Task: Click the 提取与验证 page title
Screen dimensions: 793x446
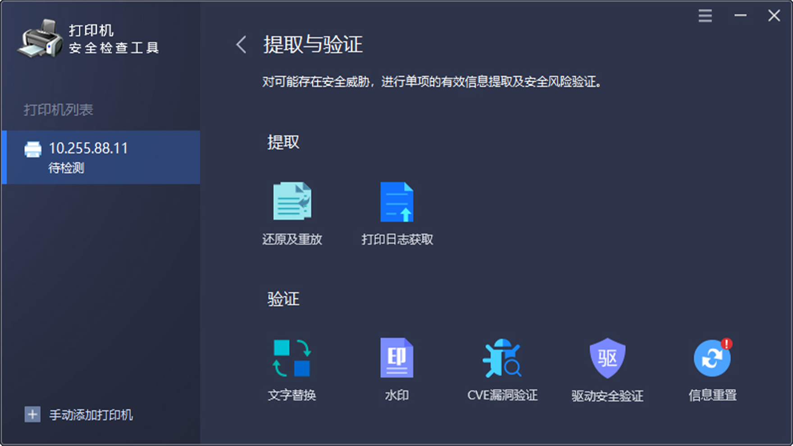Action: pos(313,45)
